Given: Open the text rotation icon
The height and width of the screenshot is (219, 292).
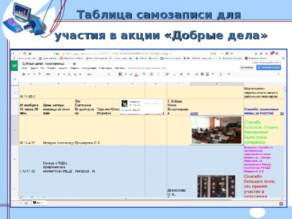Looking at the screenshot, I should (x=188, y=74).
